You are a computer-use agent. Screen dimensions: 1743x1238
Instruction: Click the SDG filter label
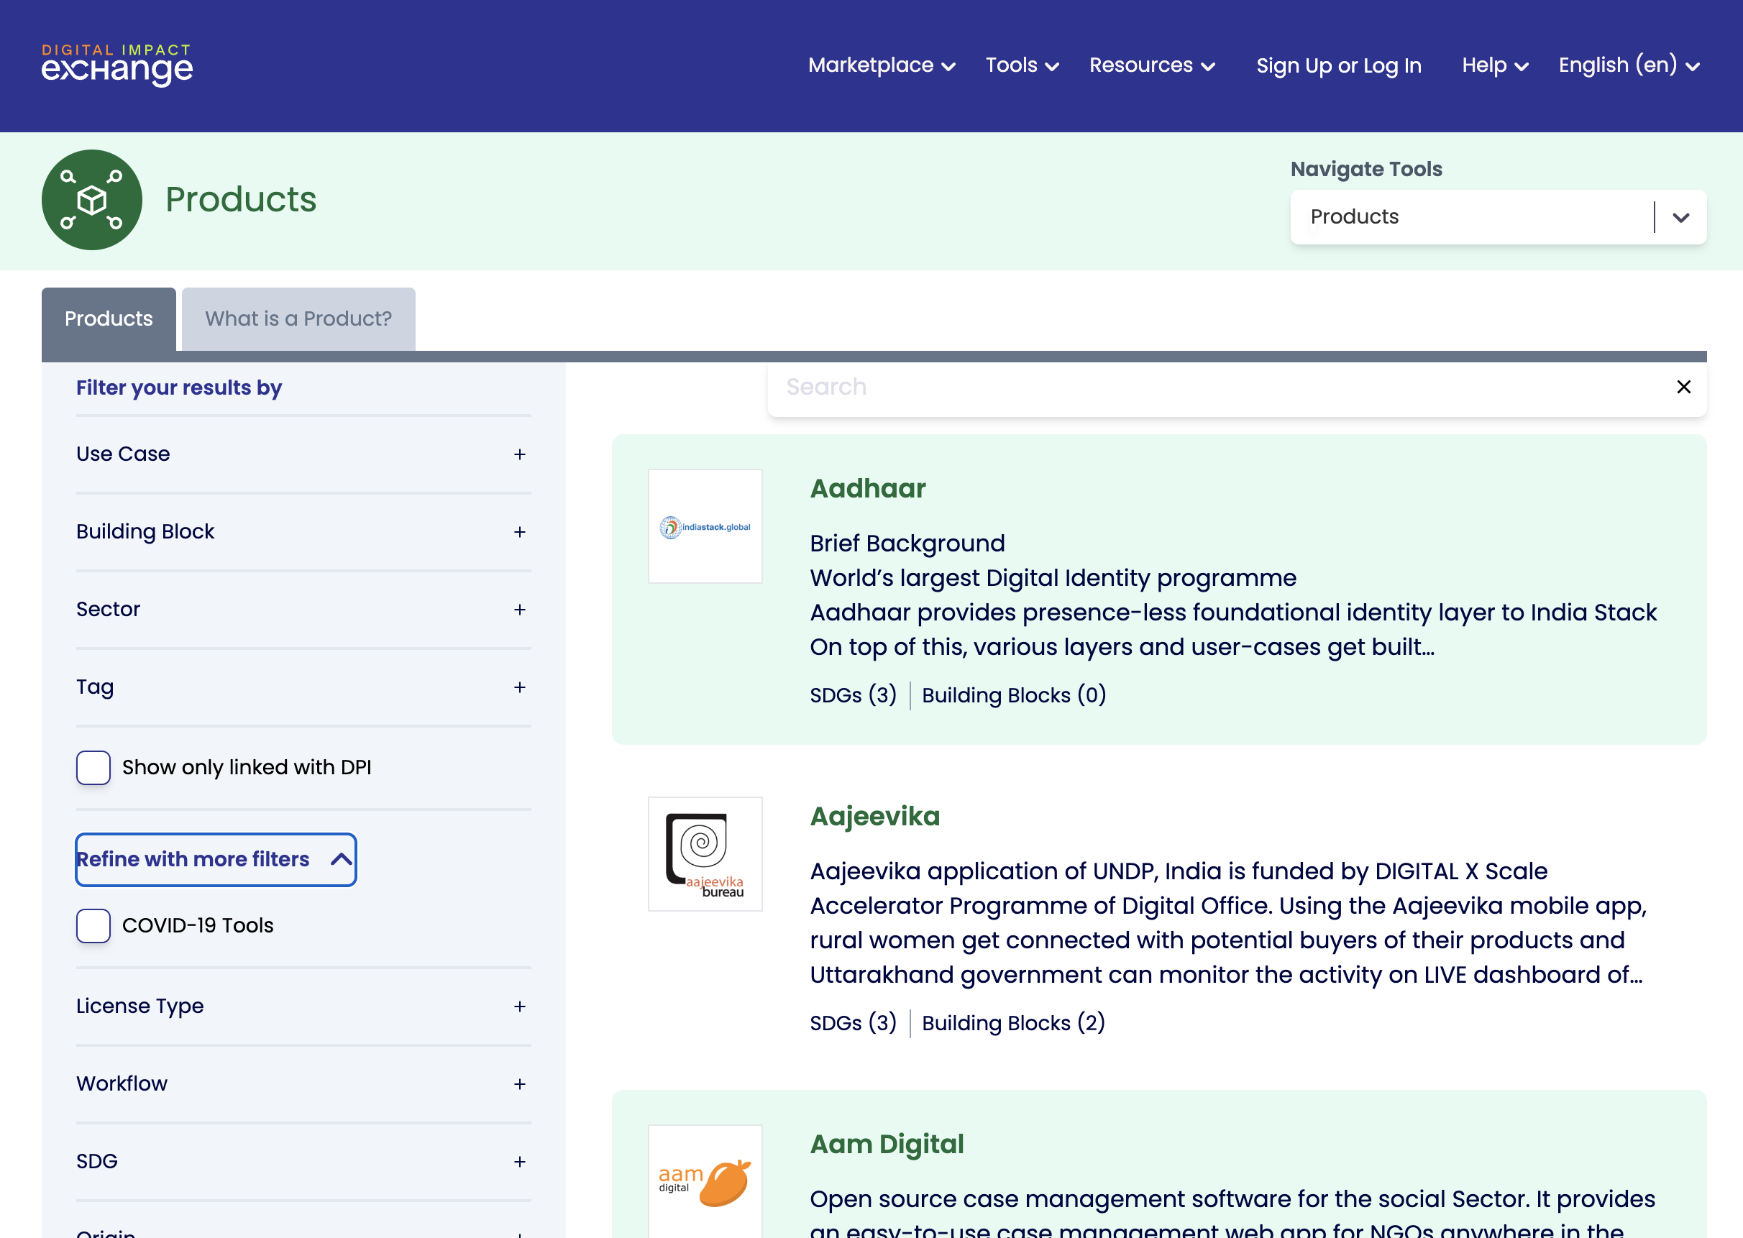(97, 1162)
